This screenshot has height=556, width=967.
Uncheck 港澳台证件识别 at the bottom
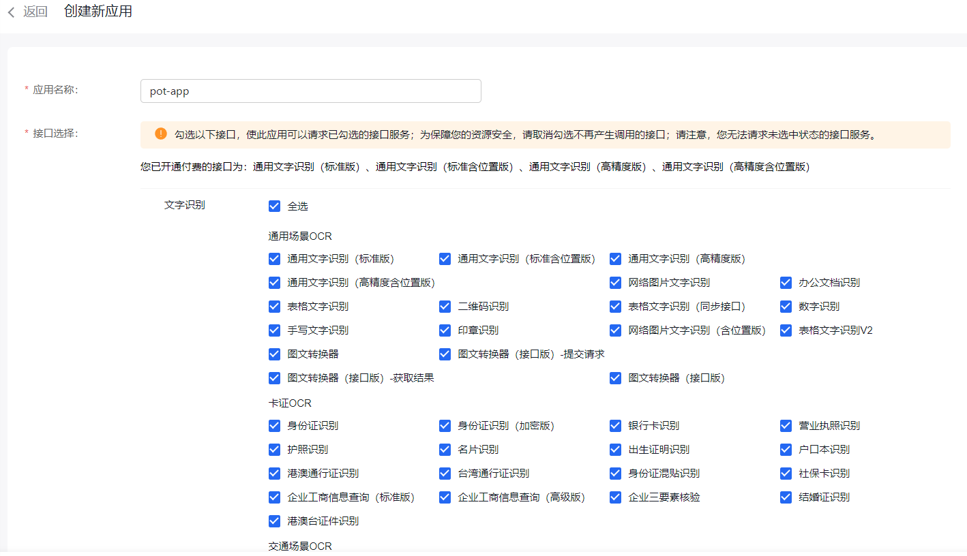274,521
